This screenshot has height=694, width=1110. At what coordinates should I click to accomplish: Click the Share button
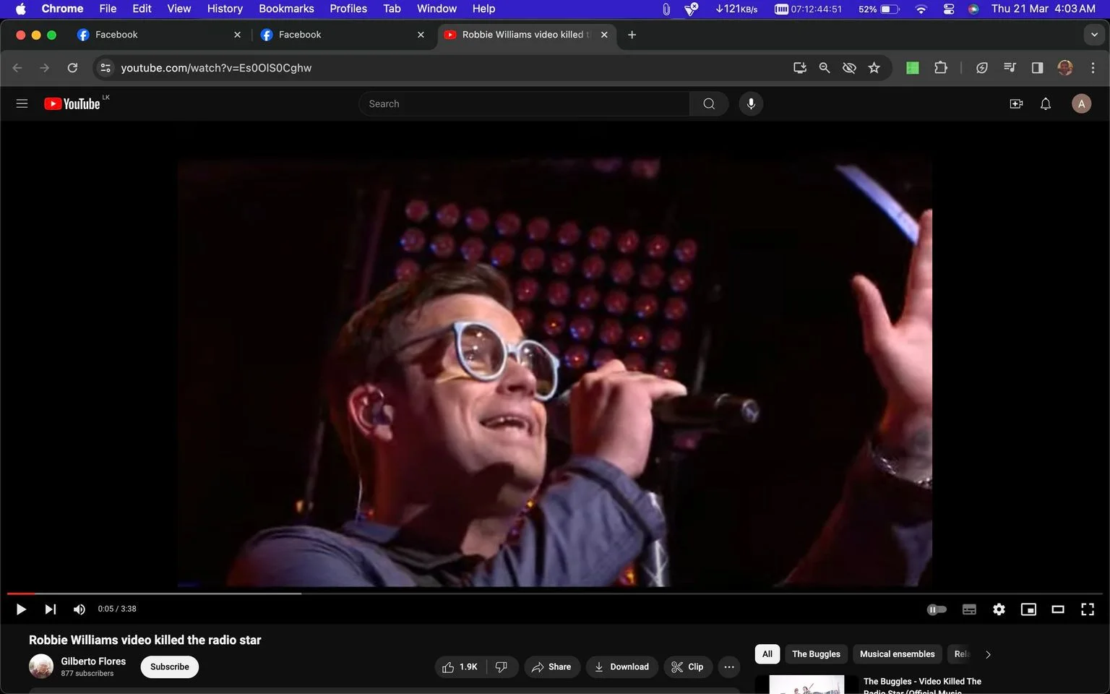[551, 667]
